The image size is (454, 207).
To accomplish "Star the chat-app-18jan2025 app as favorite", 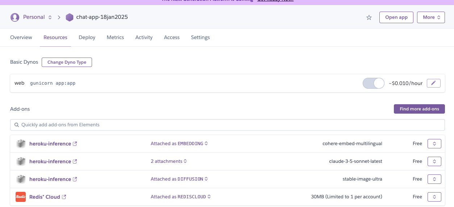I will click(369, 17).
